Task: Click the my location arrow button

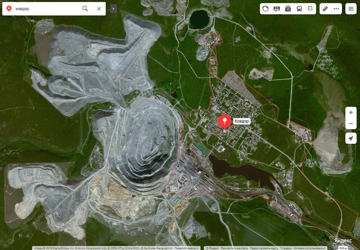Action: point(351,138)
